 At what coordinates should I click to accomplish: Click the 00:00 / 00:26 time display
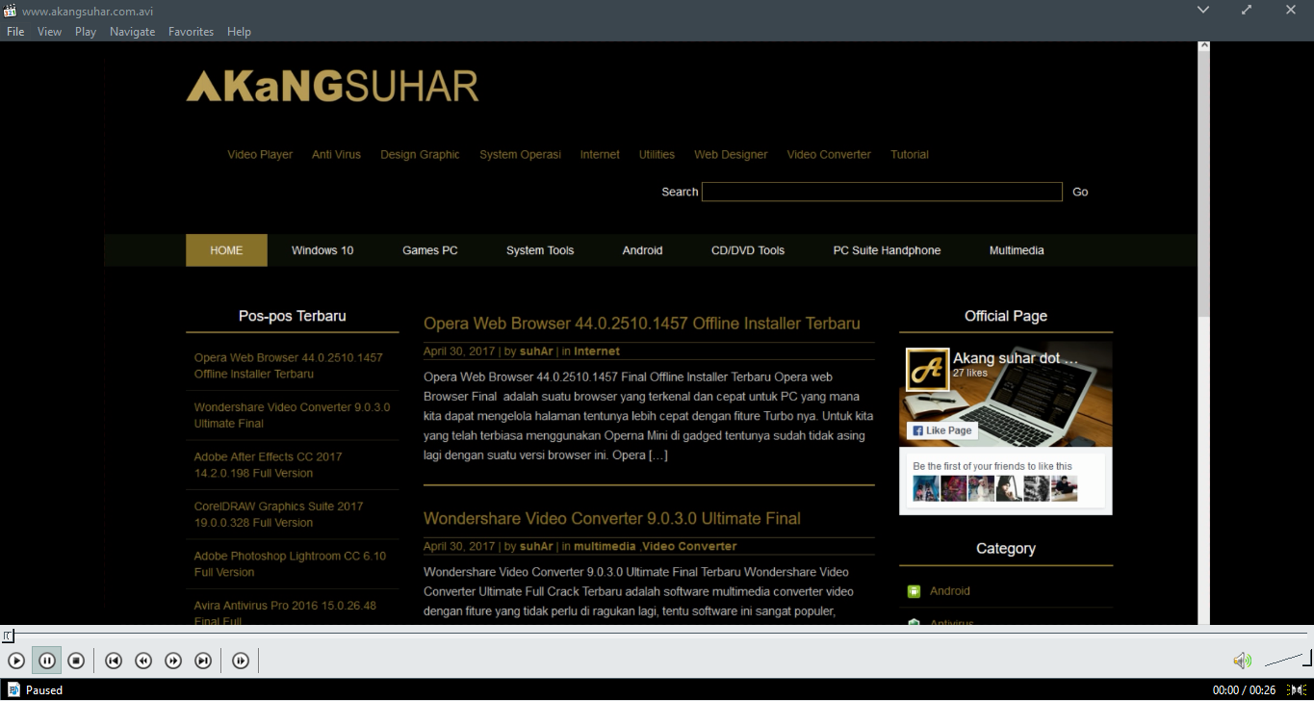click(x=1244, y=690)
